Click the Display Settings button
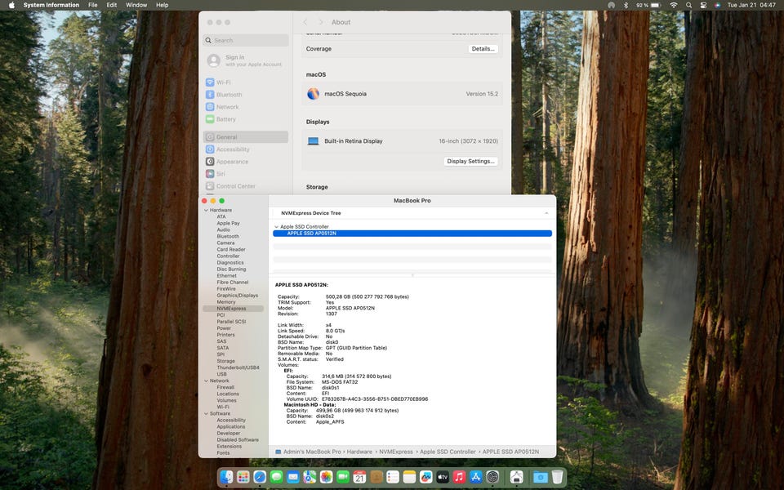This screenshot has height=490, width=784. click(470, 161)
